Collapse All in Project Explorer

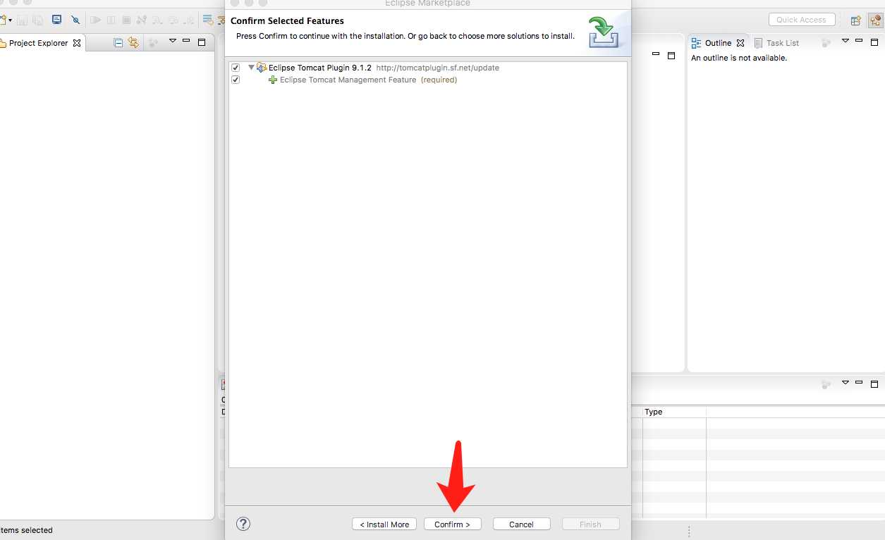coord(118,43)
